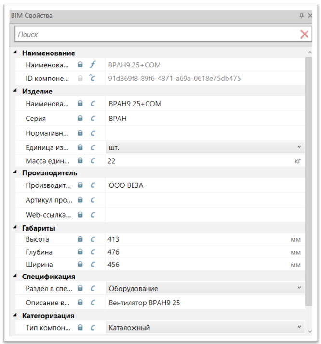Click the pin icon in the BIM Свойства title bar
This screenshot has height=344, width=321.
(302, 16)
